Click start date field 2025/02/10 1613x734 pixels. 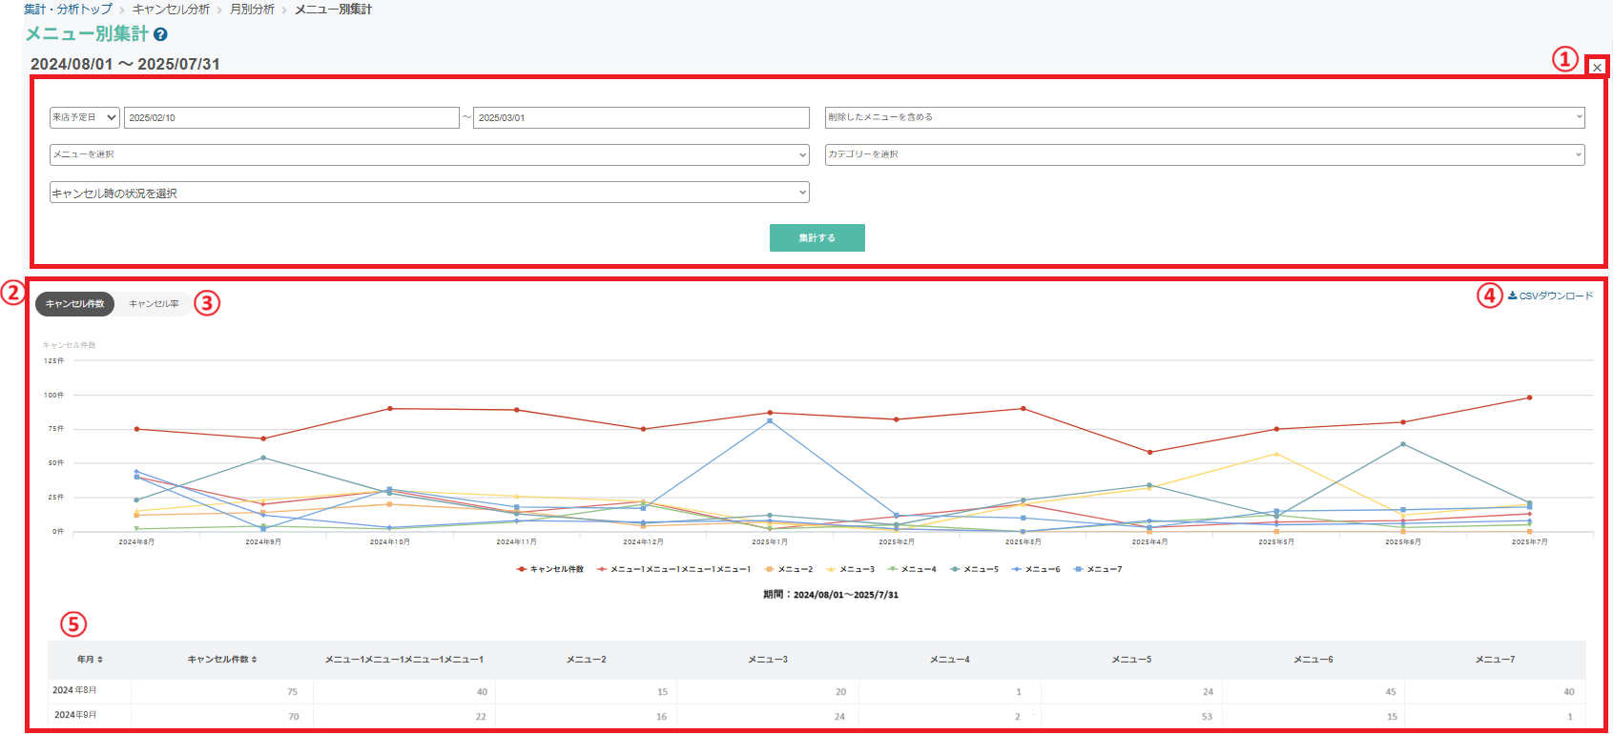pos(292,117)
